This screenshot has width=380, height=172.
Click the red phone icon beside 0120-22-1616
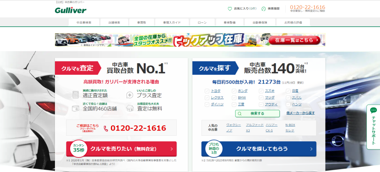tap(106, 128)
